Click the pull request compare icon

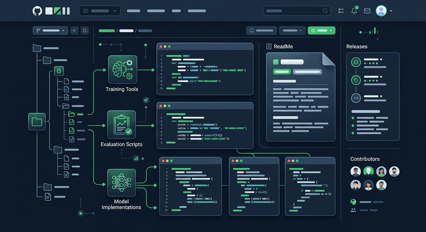(84, 31)
